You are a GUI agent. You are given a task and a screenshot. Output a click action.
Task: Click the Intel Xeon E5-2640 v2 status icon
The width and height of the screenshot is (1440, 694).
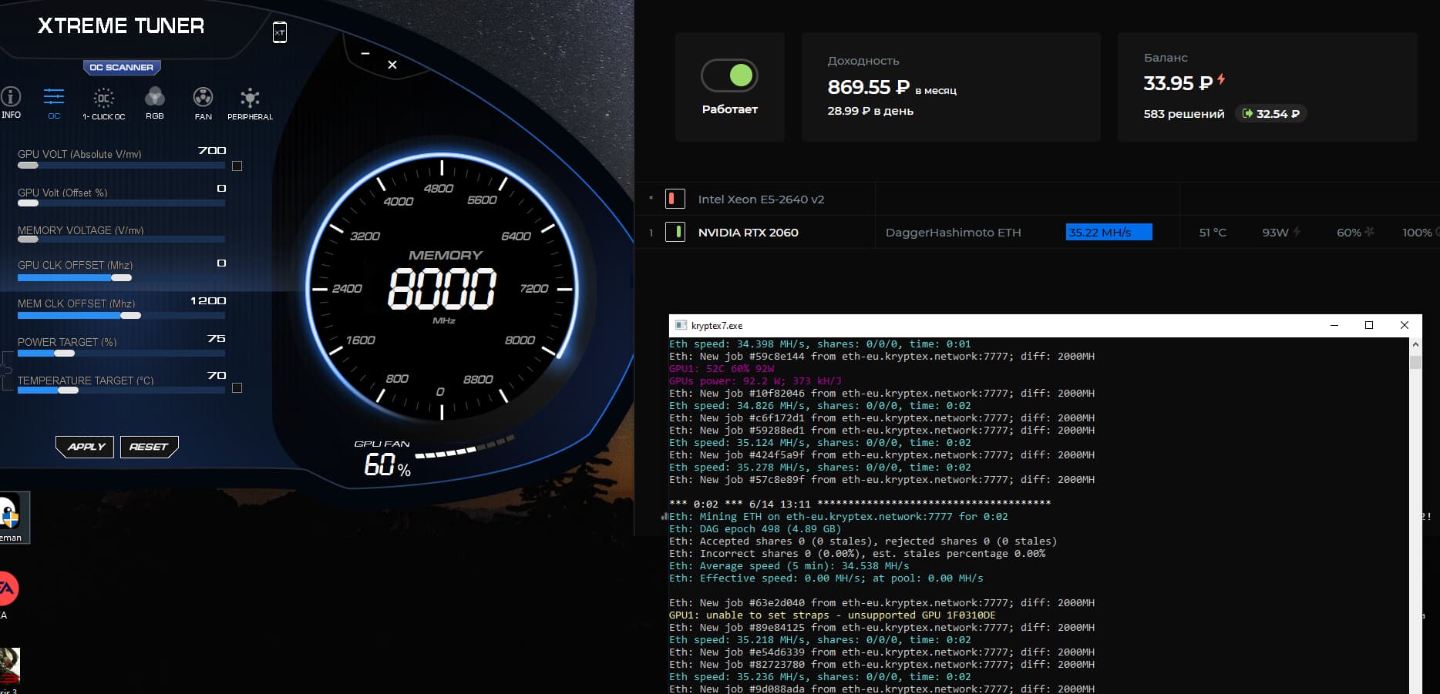(x=675, y=199)
